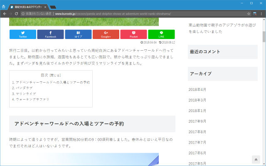The image size is (266, 166).
Task: Open a new browser tab
Action: coord(53,7)
